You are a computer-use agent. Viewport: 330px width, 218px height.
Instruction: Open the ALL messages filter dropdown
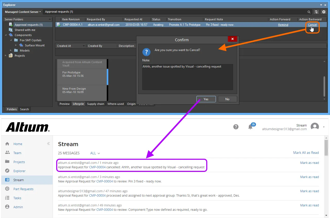(x=95, y=153)
